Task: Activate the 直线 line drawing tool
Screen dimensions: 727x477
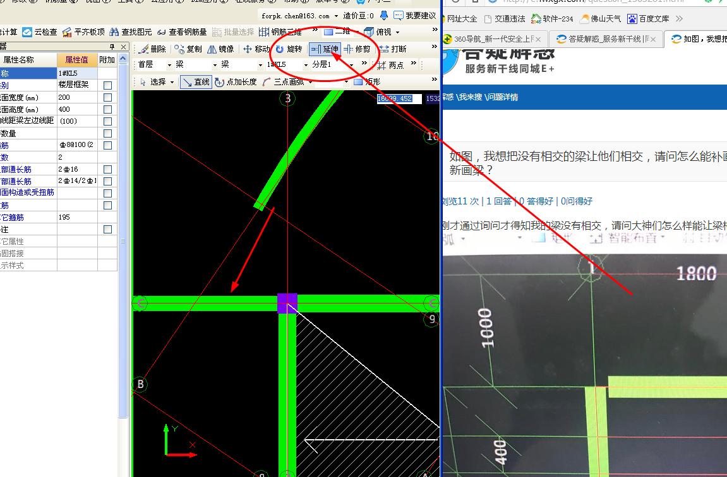Action: [x=196, y=82]
